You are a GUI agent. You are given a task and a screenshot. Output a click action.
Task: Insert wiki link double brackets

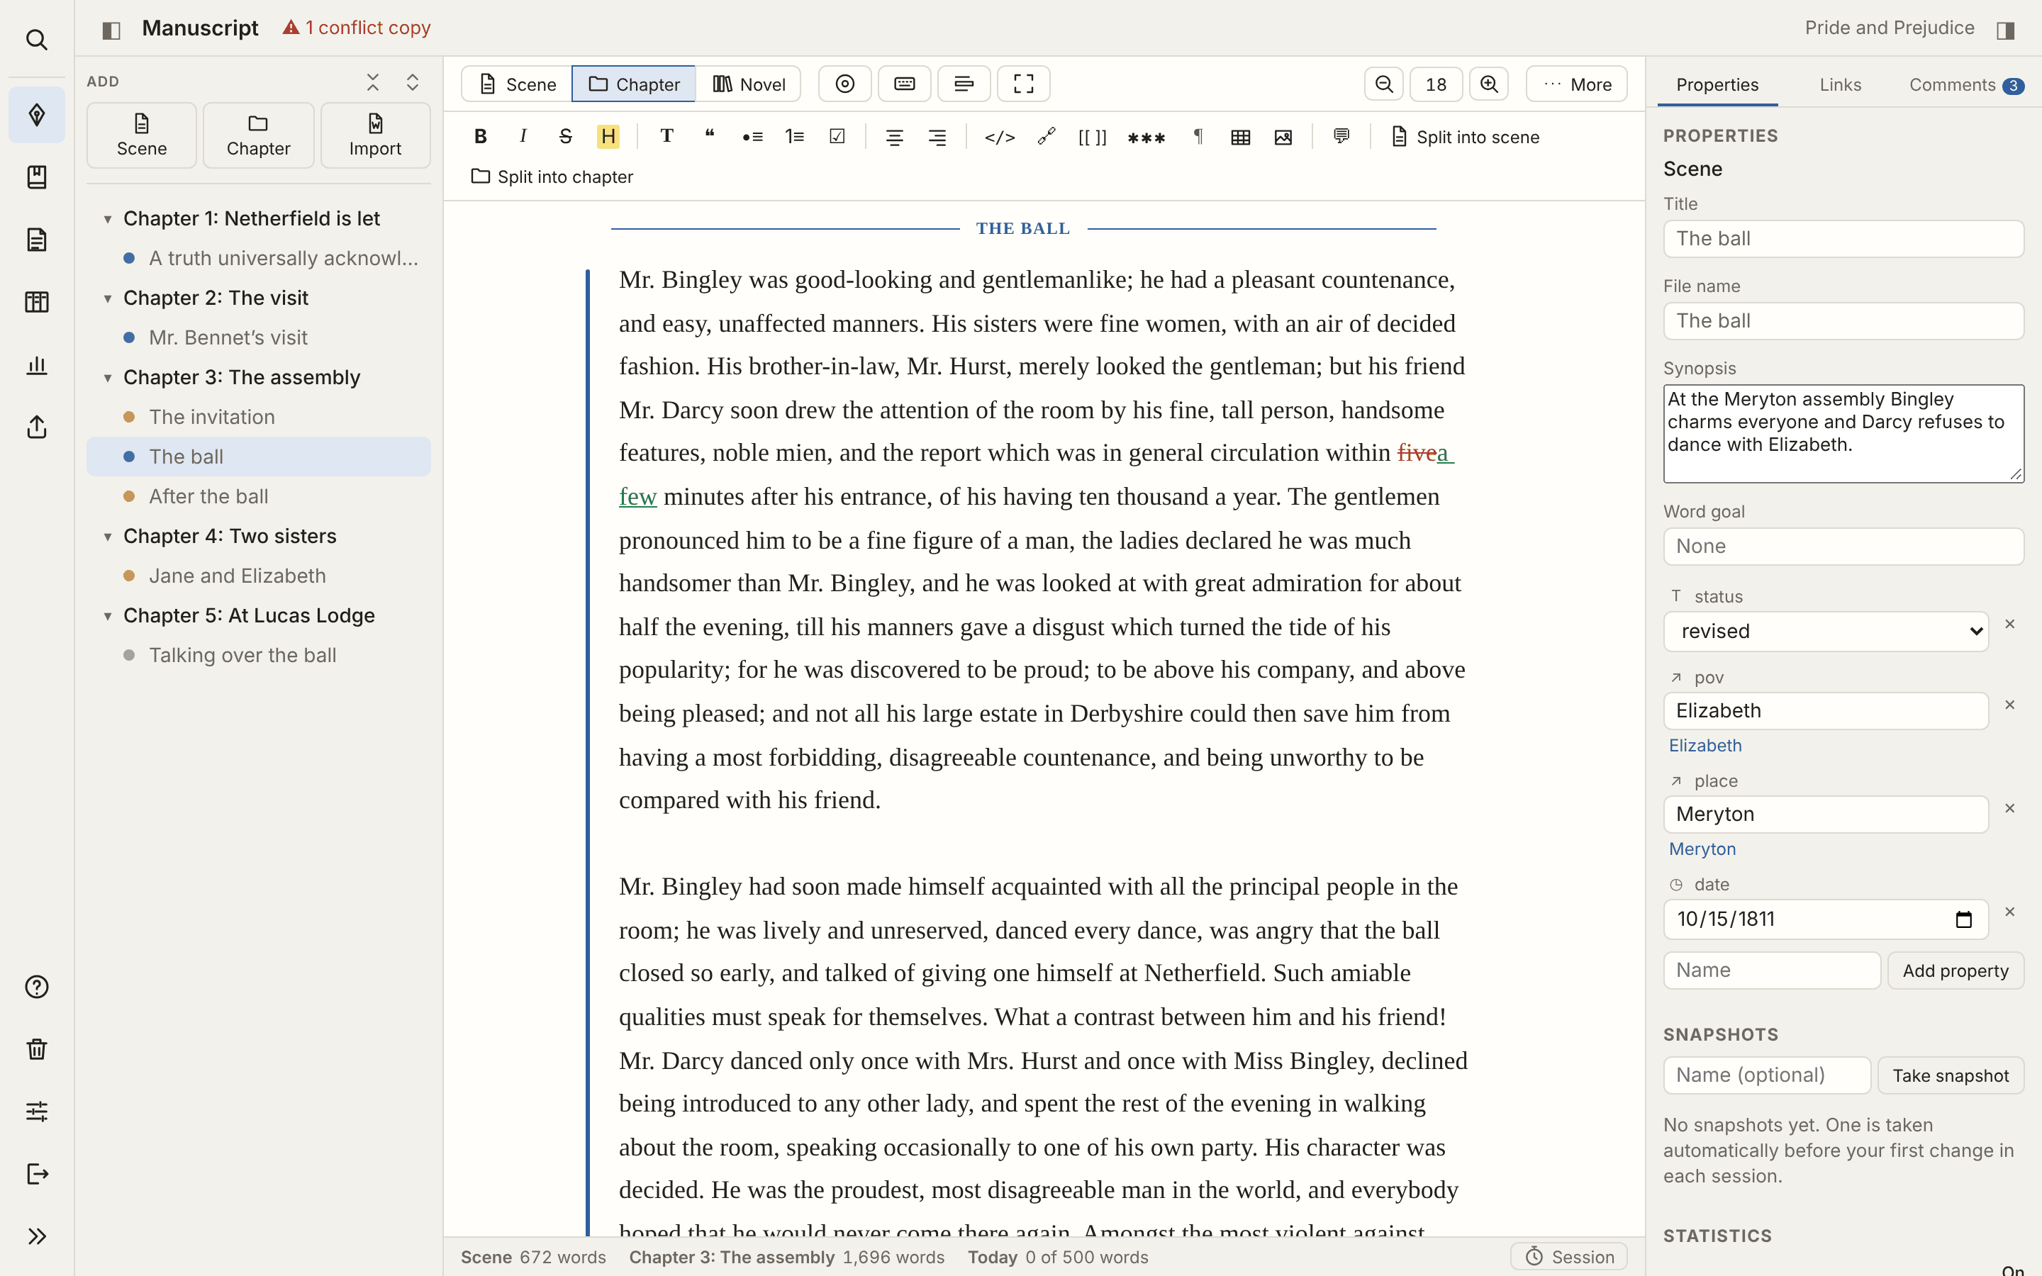coord(1093,137)
